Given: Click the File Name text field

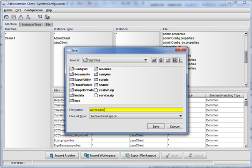Looking at the screenshot, I should pyautogui.click(x=136, y=110).
